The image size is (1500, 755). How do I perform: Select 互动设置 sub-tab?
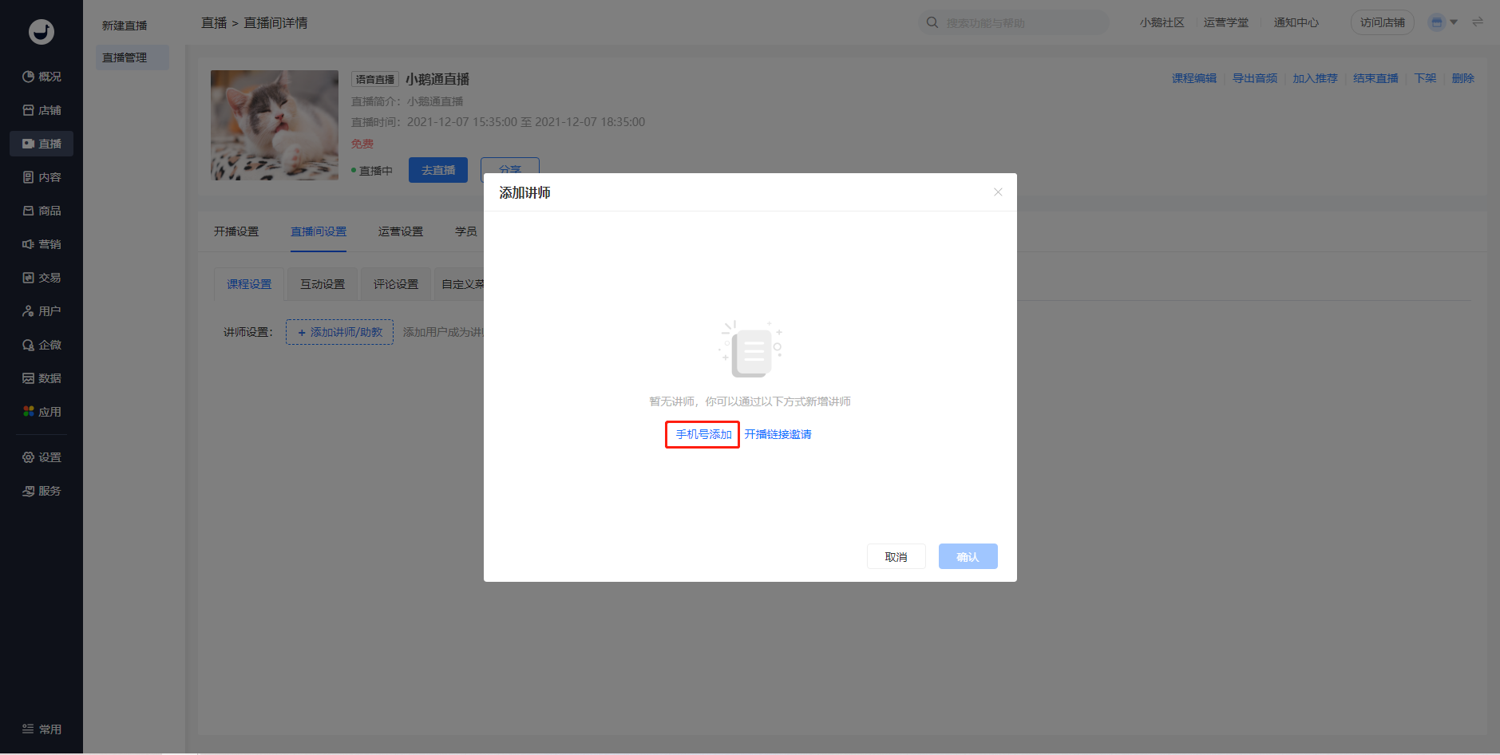pyautogui.click(x=323, y=284)
